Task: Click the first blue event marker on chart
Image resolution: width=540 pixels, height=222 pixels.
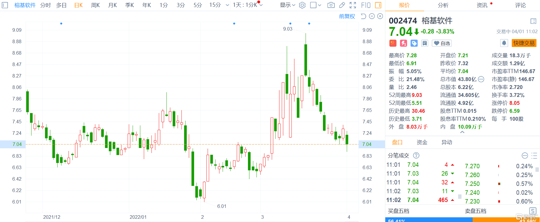Action: coord(61,23)
